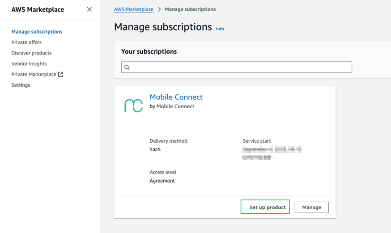Viewport: 391px width, 233px height.
Task: Click AWS Marketplace breadcrumb link
Action: tap(134, 9)
